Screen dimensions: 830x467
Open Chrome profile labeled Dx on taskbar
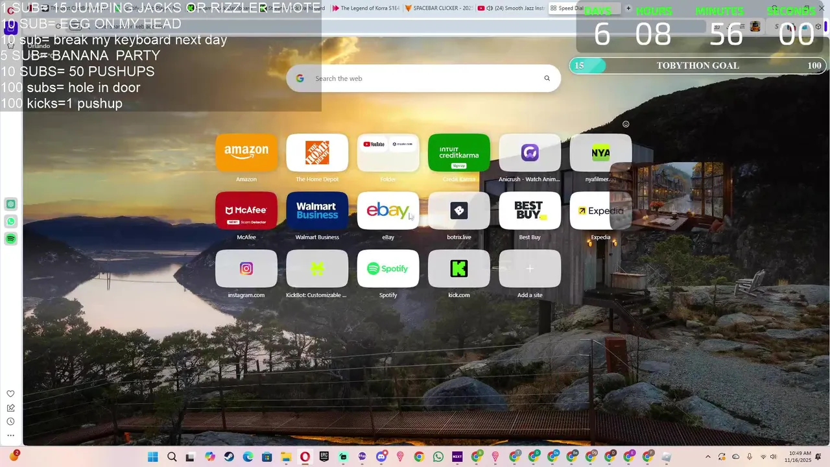click(553, 457)
